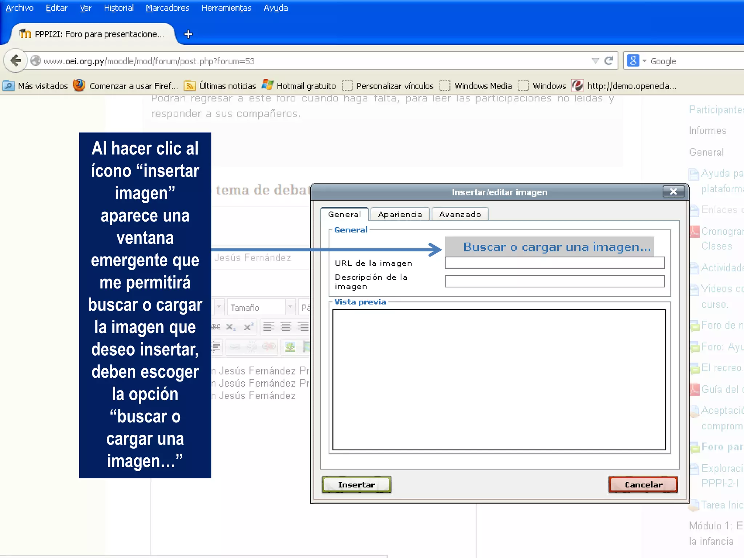Expand the Google search engine dropdown

pos(644,61)
